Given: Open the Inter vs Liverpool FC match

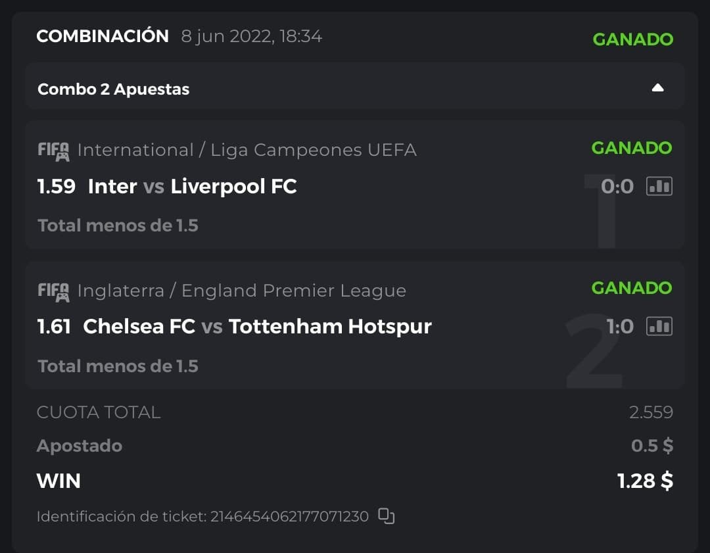Looking at the screenshot, I should (x=192, y=187).
